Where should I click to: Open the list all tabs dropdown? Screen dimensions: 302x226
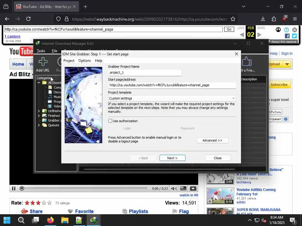click(244, 6)
